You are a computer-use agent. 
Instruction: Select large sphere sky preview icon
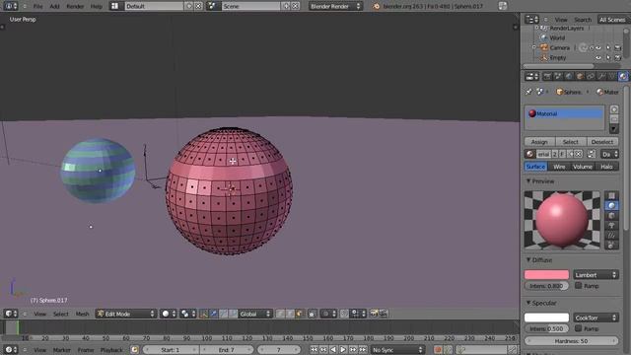(611, 245)
